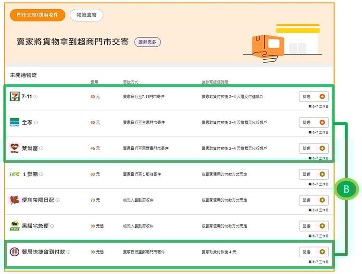
Task: Click the 郵局 post office logo
Action: [x=14, y=252]
